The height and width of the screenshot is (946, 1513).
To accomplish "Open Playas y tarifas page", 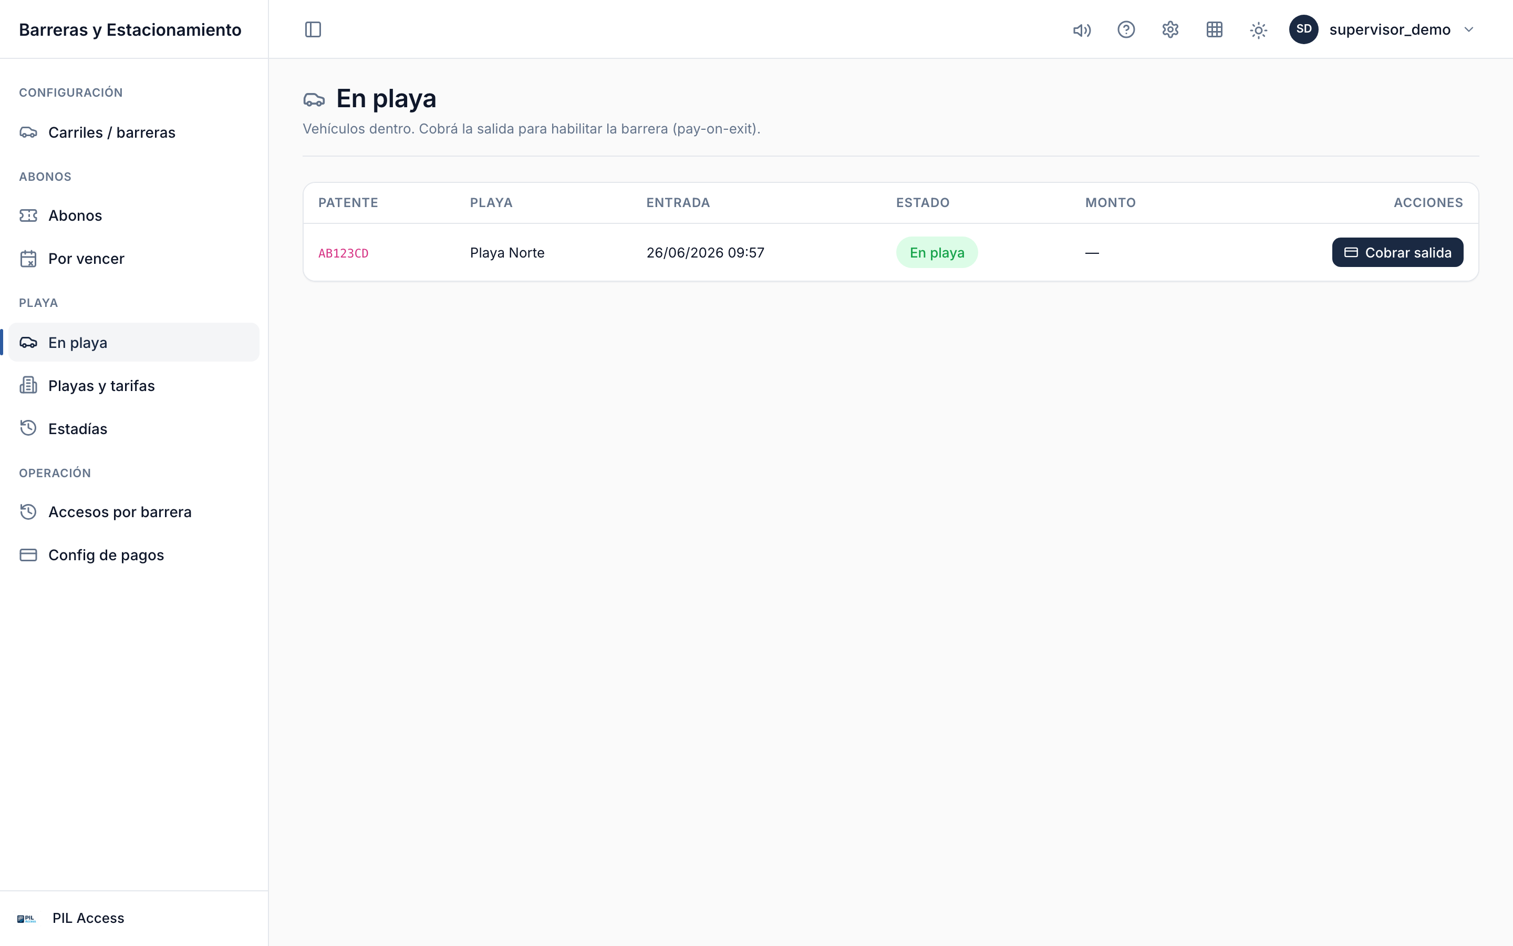I will [134, 385].
